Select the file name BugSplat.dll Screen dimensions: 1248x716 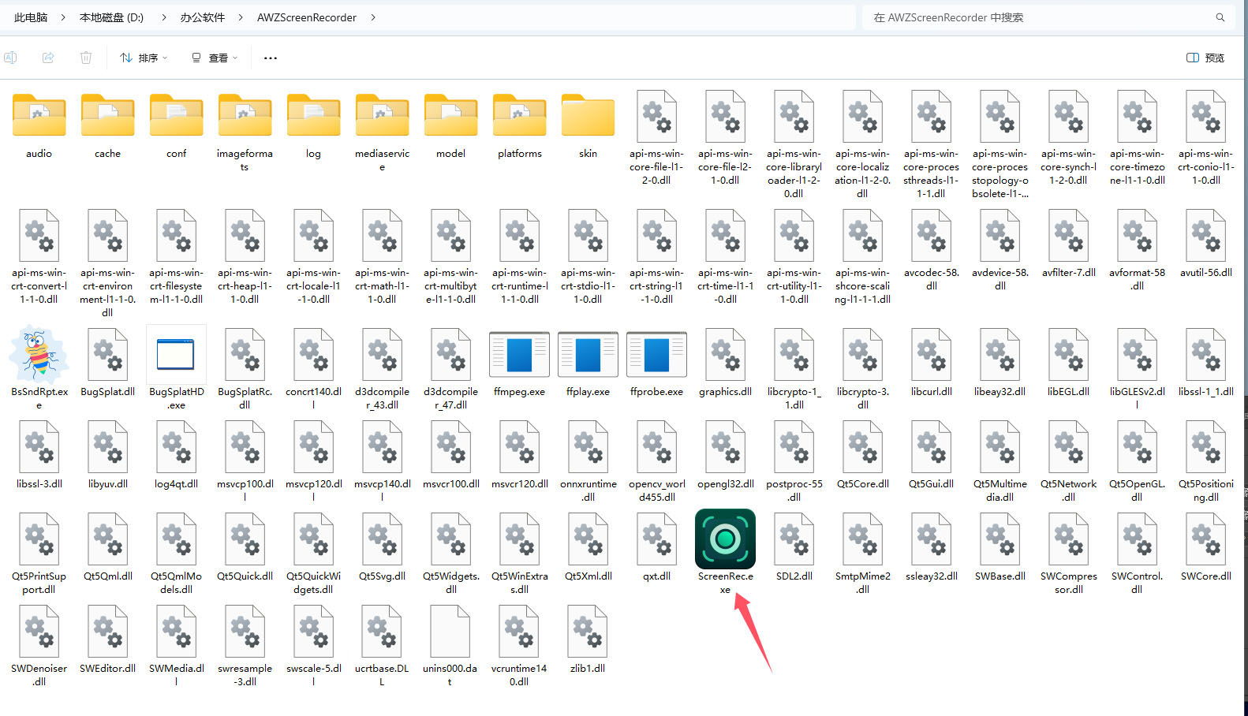107,392
